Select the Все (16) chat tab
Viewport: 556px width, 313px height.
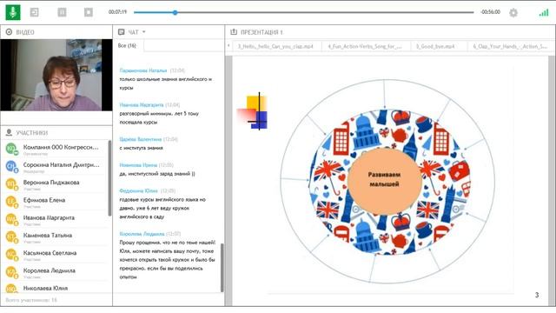127,45
